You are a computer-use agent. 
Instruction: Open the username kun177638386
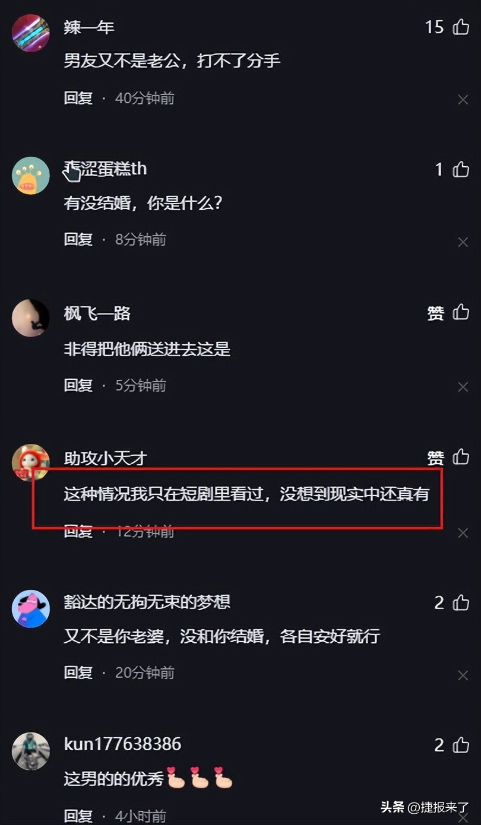pyautogui.click(x=122, y=744)
